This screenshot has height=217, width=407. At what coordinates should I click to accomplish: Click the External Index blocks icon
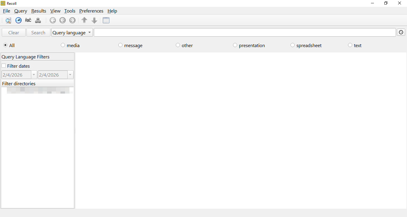(38, 21)
